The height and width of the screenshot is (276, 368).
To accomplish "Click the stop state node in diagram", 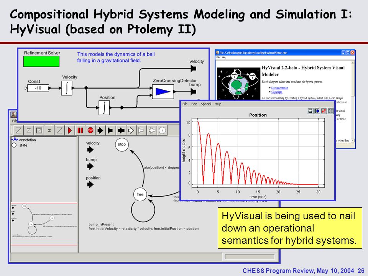I will [x=122, y=145].
